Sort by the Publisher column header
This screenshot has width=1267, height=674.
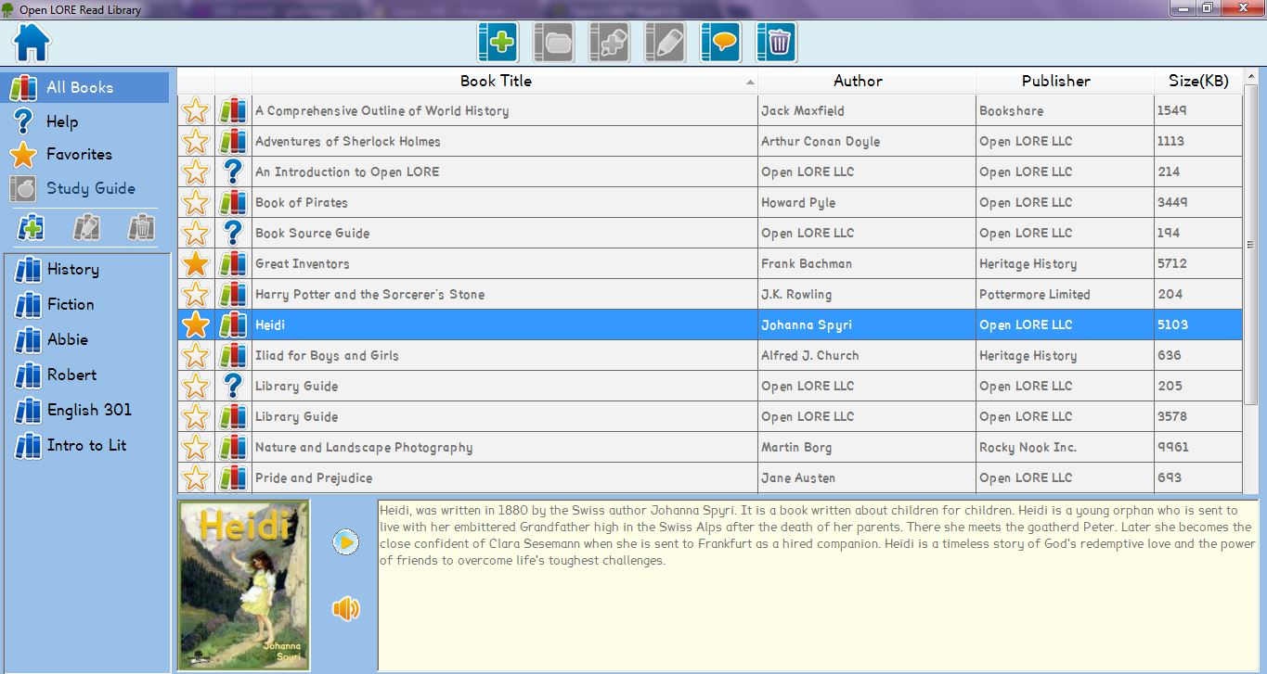tap(1065, 81)
